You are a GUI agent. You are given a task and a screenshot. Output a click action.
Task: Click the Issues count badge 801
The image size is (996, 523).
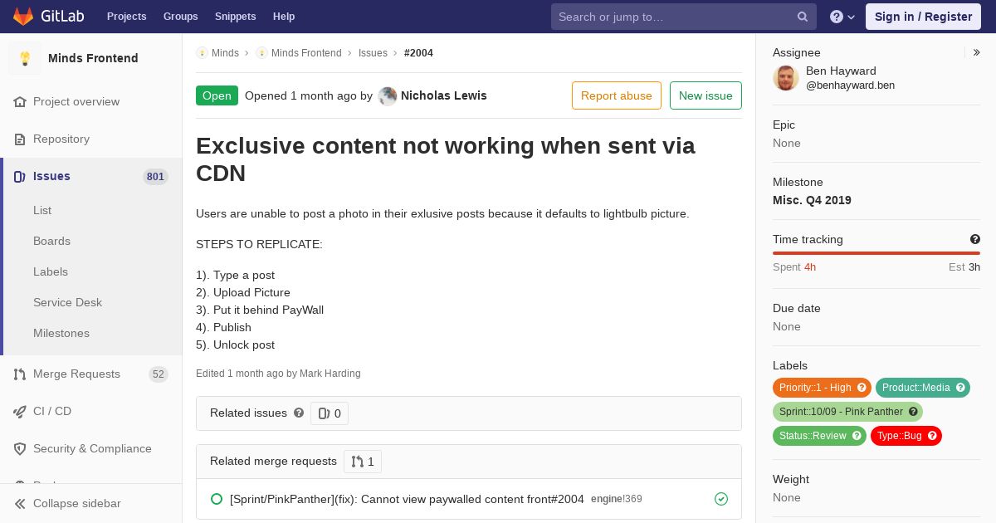pos(155,176)
